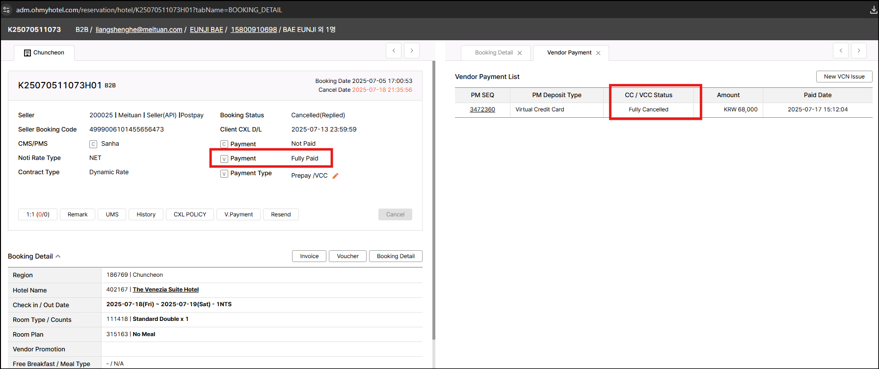Switch to the Booking Detail tab
The width and height of the screenshot is (879, 369).
(x=493, y=53)
